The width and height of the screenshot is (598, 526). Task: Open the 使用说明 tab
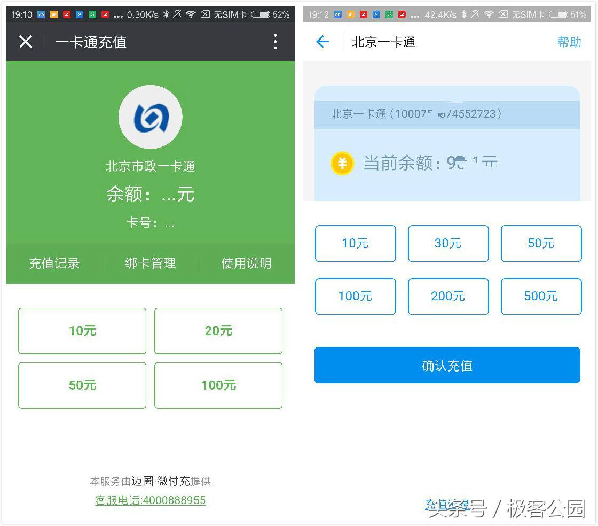point(246,263)
